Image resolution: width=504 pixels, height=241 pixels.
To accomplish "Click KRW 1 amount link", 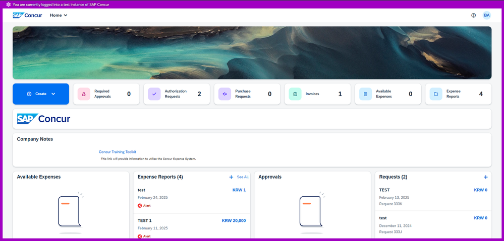I will [239, 190].
